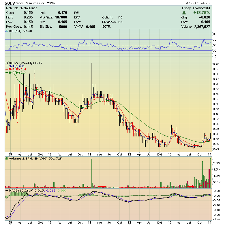Click the SOI.V (Weekly) 0.17 label
Screen dimensions: 225x225
[26, 63]
